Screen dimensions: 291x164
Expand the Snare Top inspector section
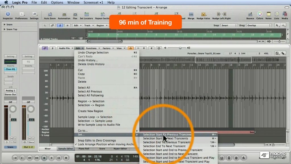pyautogui.click(x=5, y=29)
